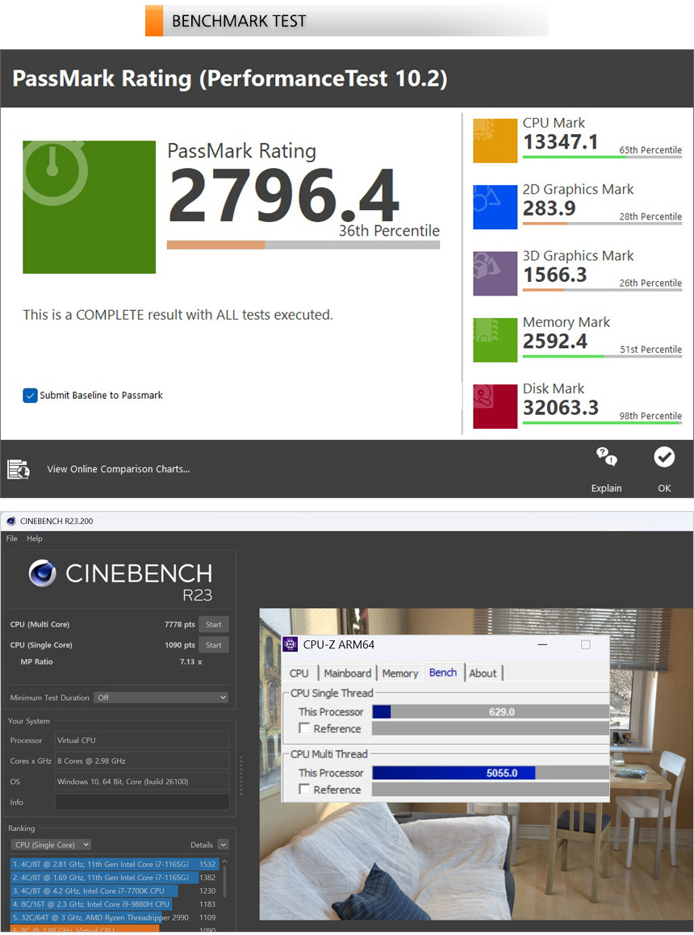Open the CPU (Single Core) ranking dropdown

tap(52, 845)
